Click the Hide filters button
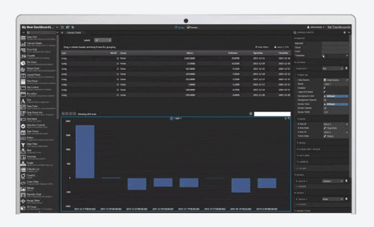This screenshot has width=374, height=227. point(262,47)
